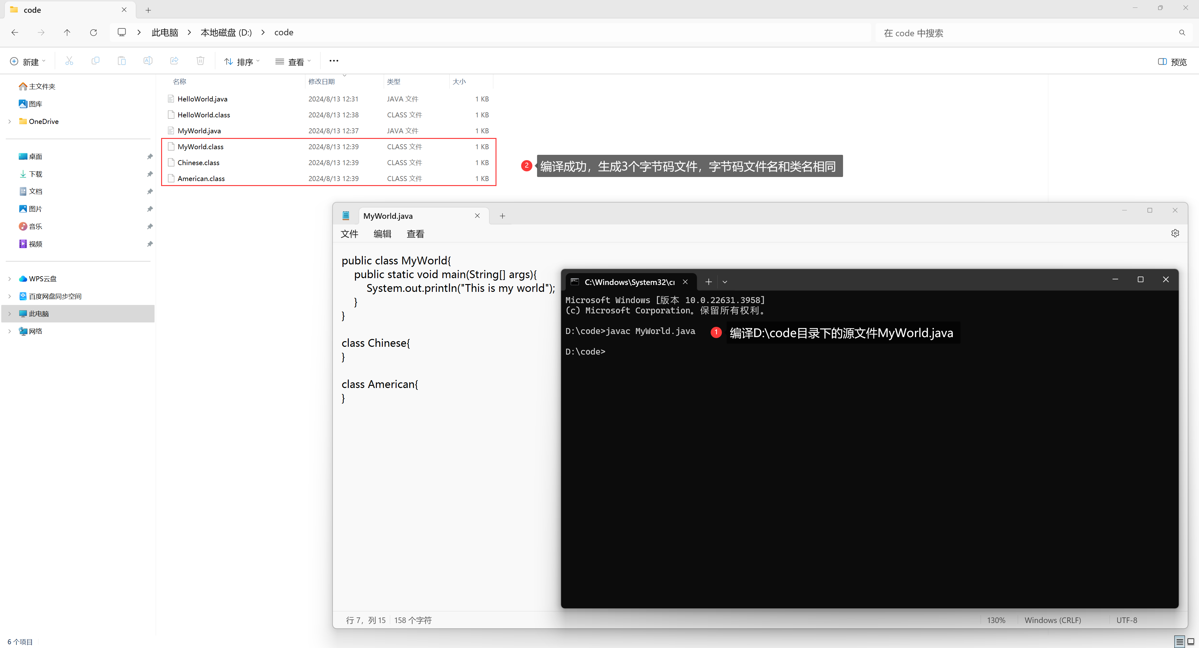1199x648 pixels.
Task: Click the Share icon in Explorer toolbar
Action: 174,61
